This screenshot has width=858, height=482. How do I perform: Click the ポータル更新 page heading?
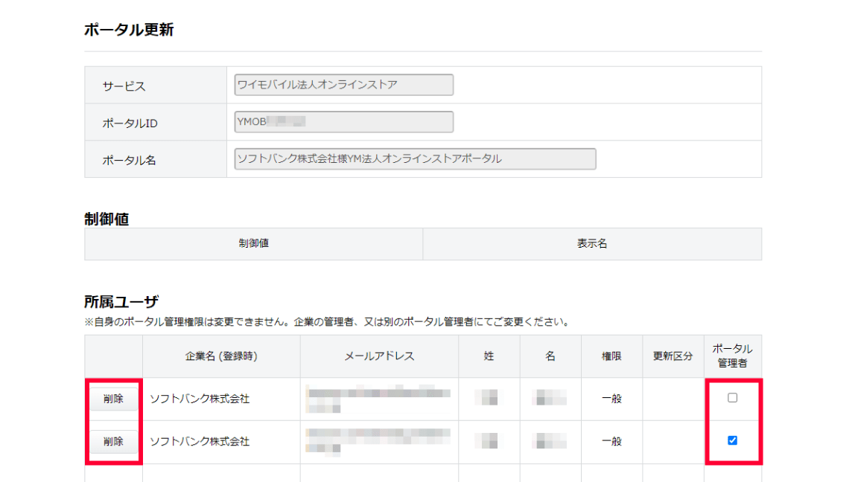point(129,30)
